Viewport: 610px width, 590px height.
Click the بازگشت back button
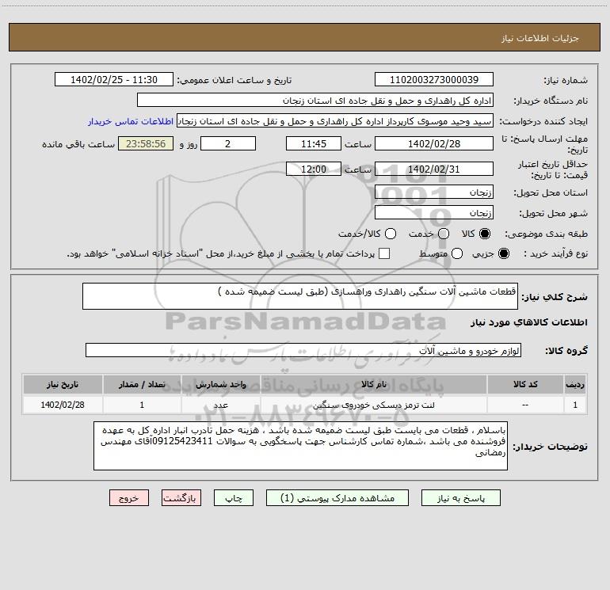[x=181, y=498]
